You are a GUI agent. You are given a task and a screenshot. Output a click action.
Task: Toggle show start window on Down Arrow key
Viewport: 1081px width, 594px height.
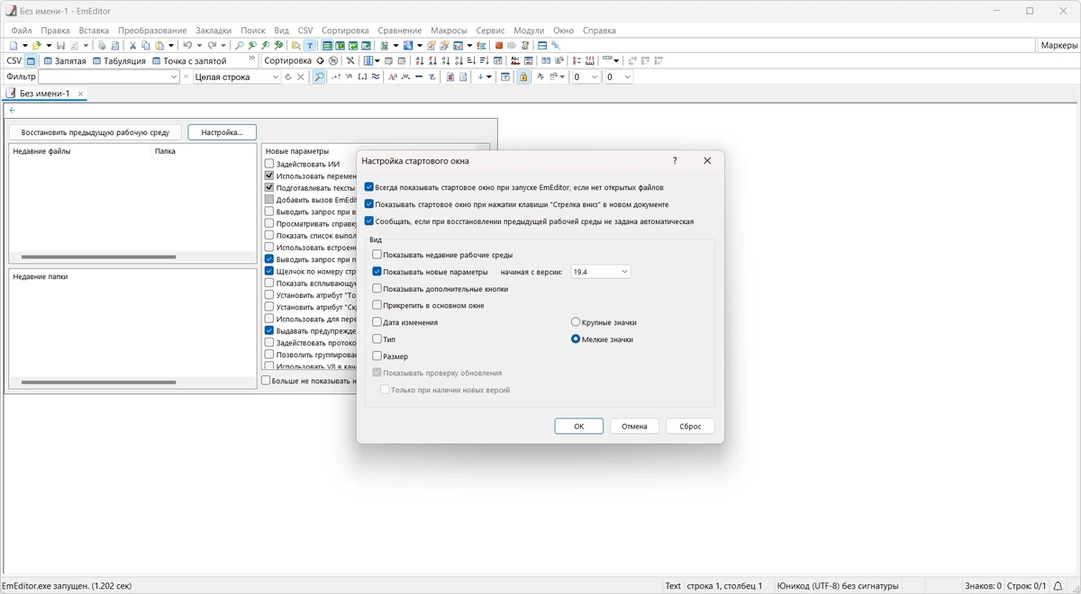pos(369,204)
